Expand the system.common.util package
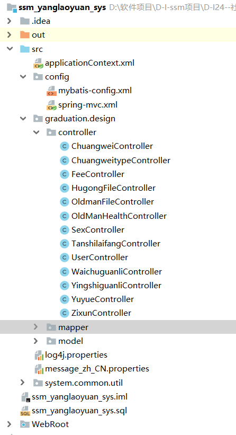This screenshot has height=435, width=236. (23, 383)
